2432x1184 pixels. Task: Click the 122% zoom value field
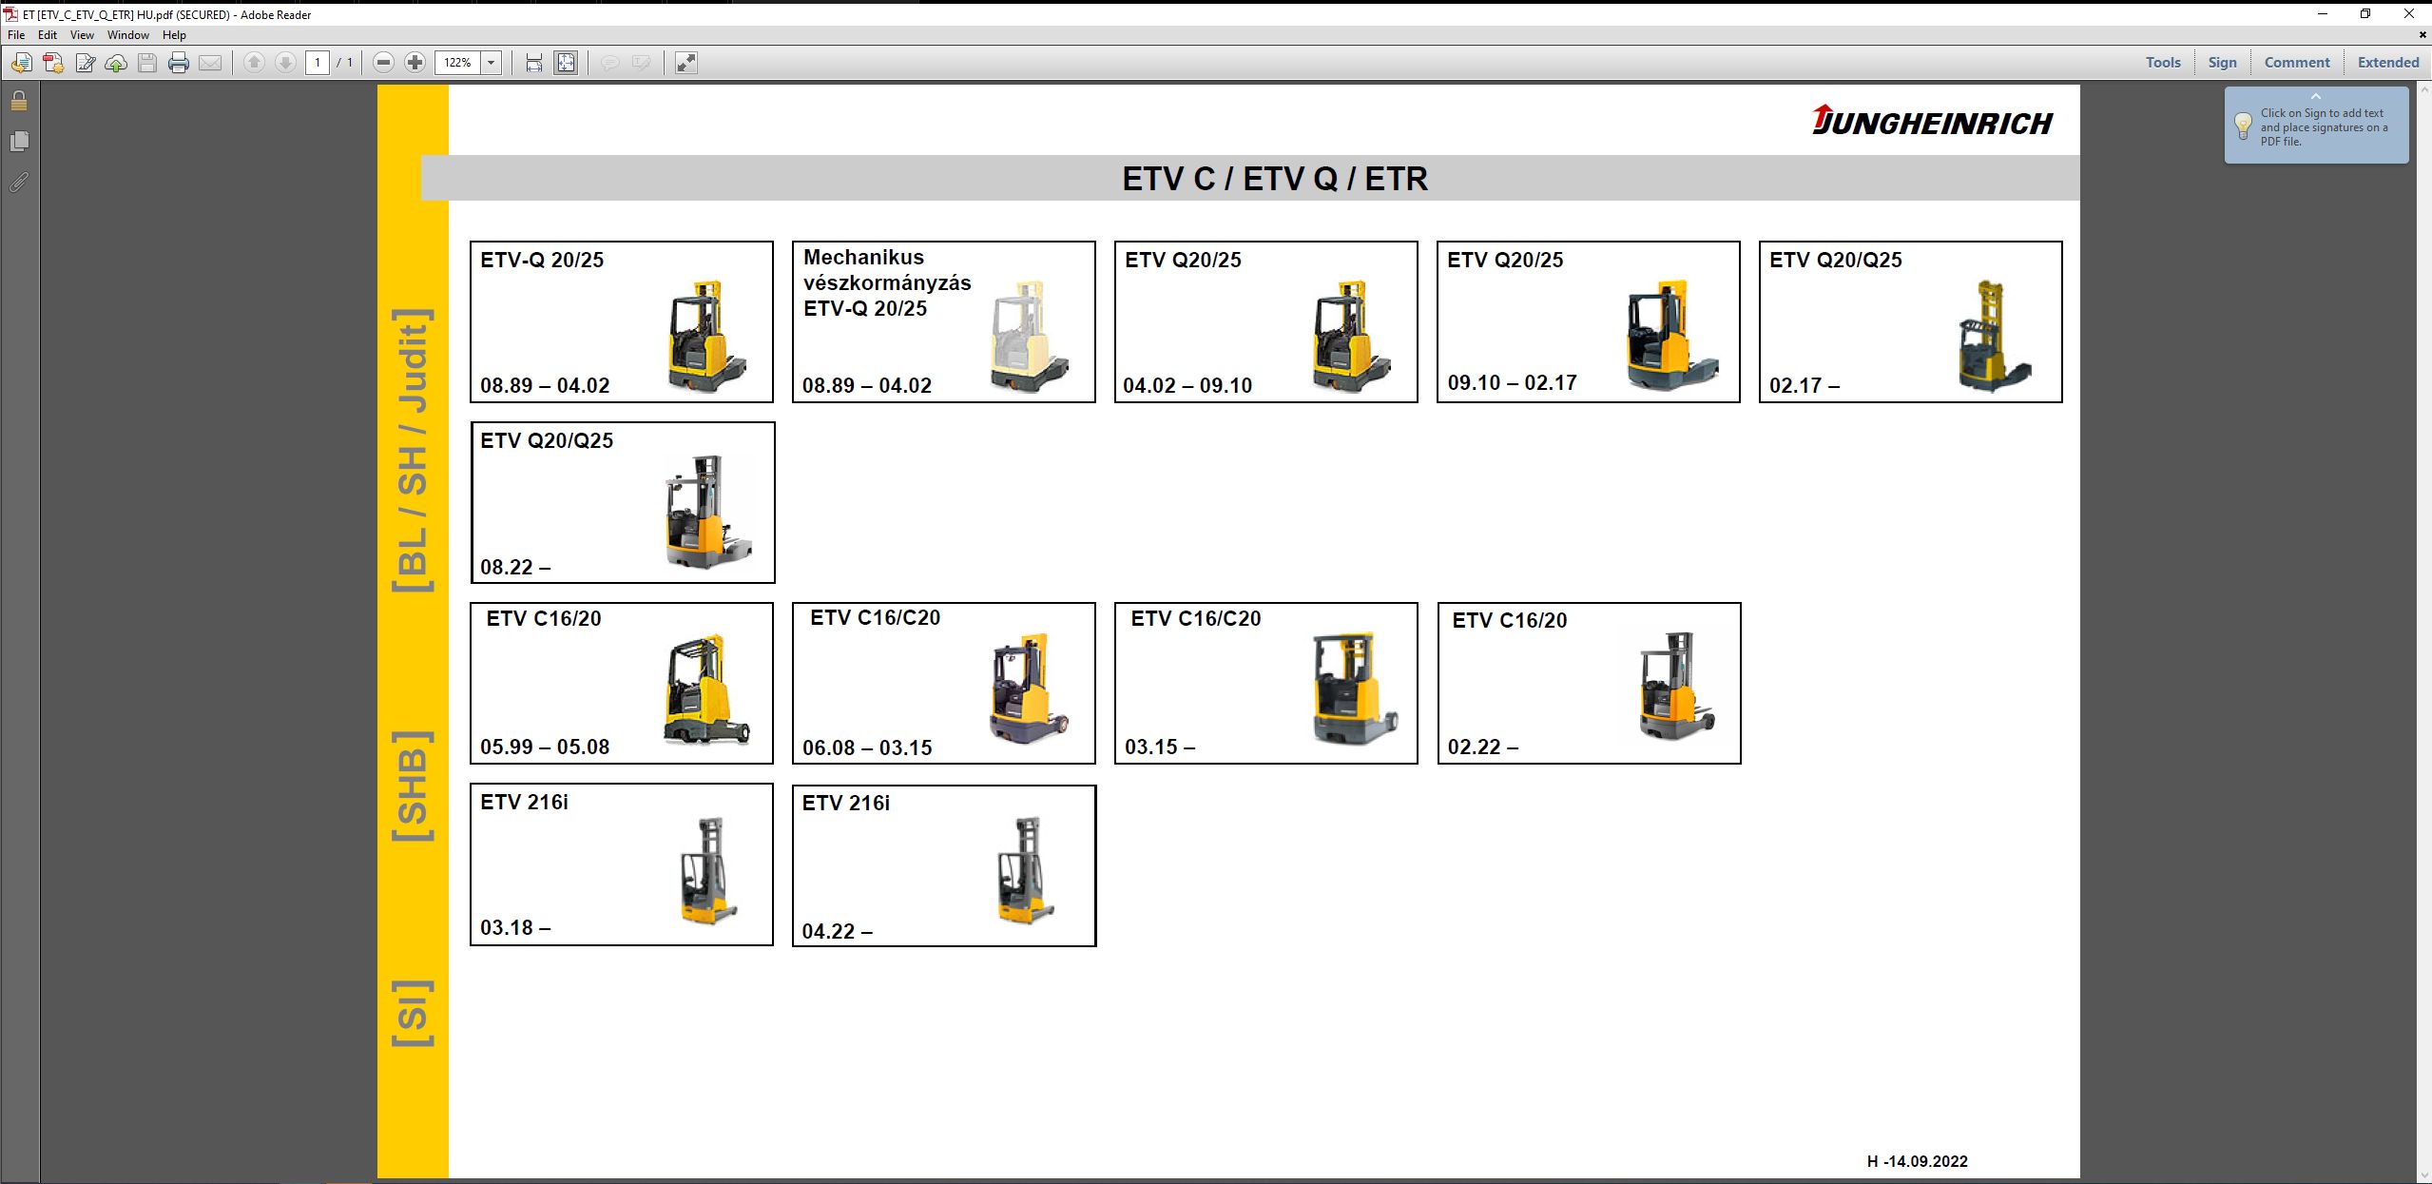458,63
